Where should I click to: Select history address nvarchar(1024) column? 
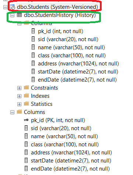click(78, 64)
